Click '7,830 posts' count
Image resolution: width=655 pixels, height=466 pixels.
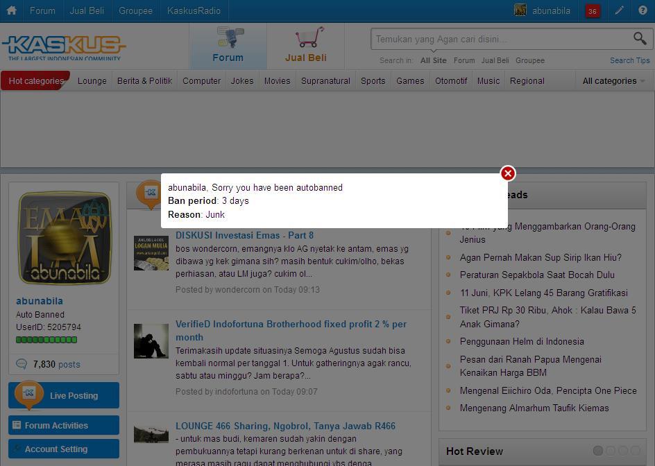click(56, 364)
